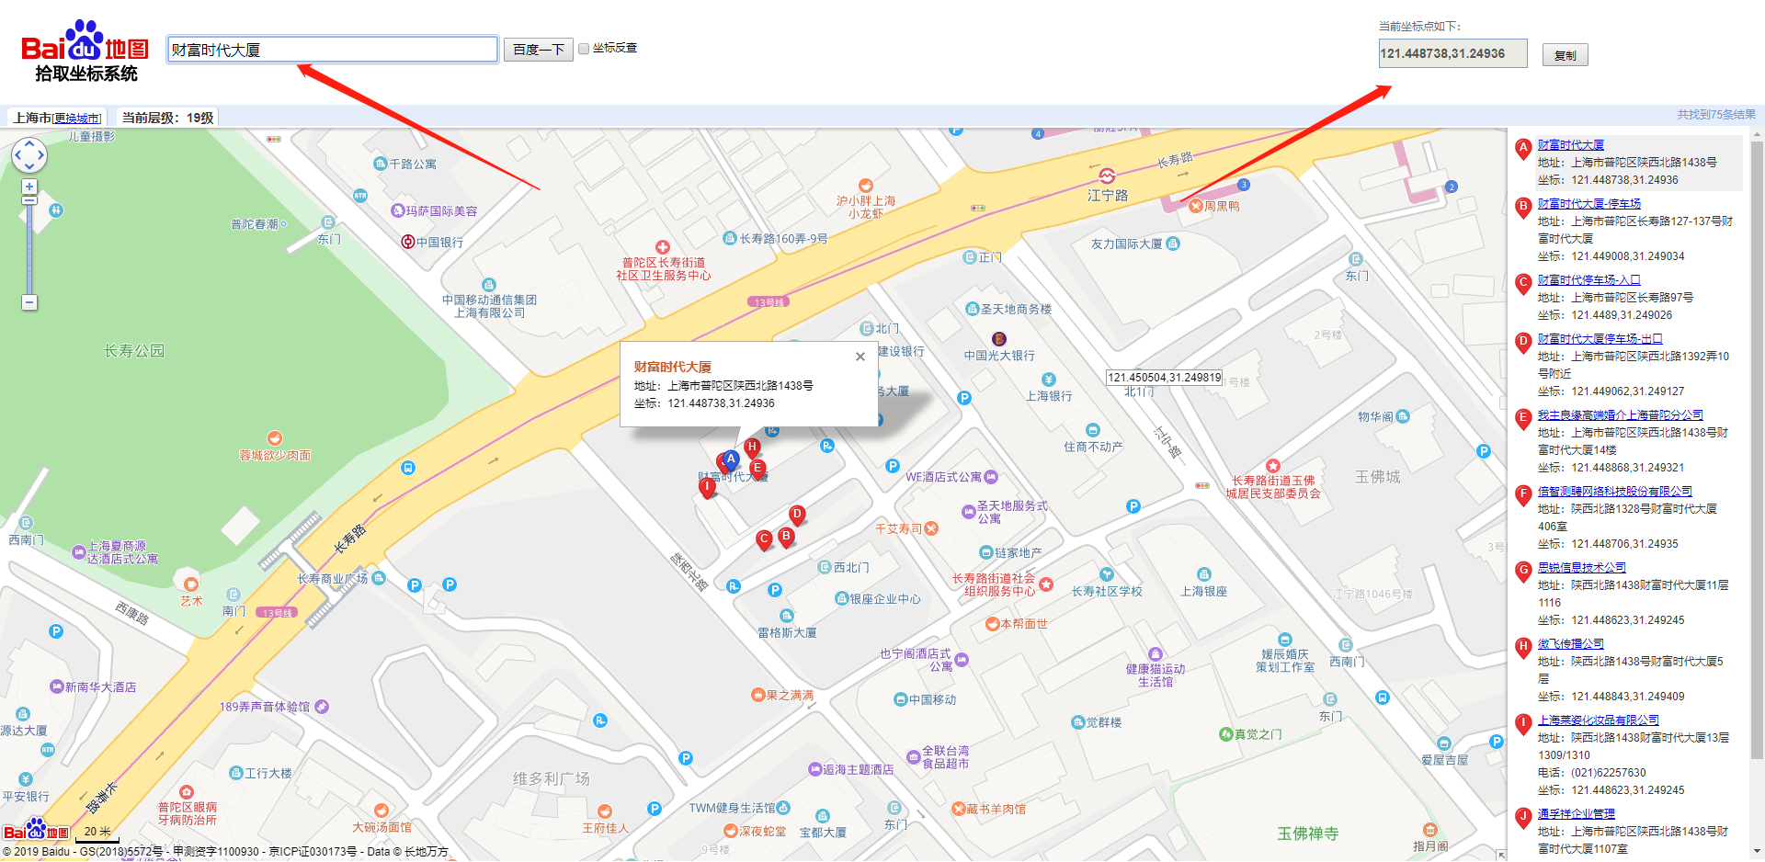Click the 千艾寿司 restaurant icon

(x=931, y=528)
